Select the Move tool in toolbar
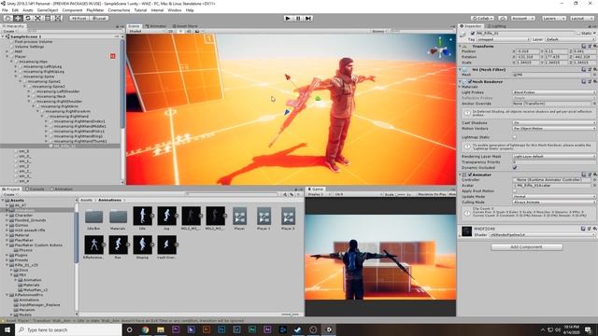The width and height of the screenshot is (598, 336). click(x=18, y=19)
